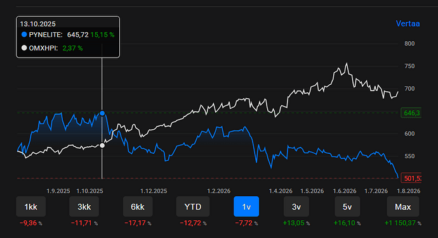
Task: Click the 1.4.2026 axis date label
Action: tap(281, 191)
